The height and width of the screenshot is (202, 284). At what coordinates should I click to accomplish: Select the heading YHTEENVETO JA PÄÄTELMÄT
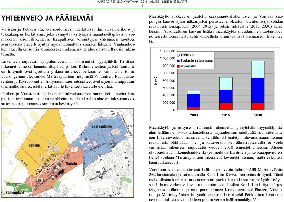pos(47,18)
